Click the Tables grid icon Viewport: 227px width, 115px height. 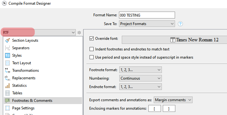pos(8,93)
